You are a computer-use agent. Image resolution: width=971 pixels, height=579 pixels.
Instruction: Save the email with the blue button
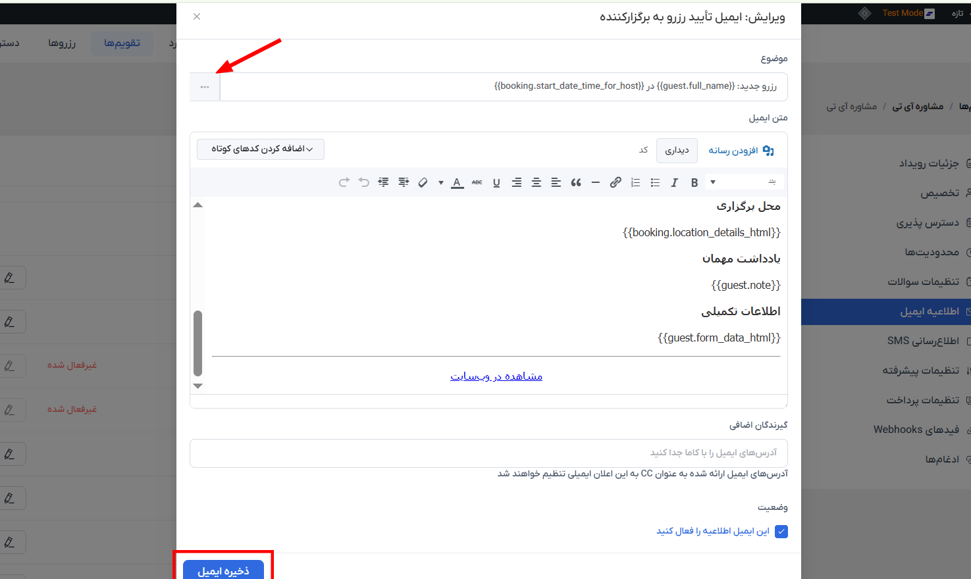(223, 570)
